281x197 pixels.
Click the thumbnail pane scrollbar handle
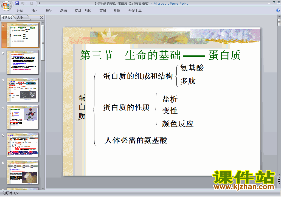click(x=43, y=43)
